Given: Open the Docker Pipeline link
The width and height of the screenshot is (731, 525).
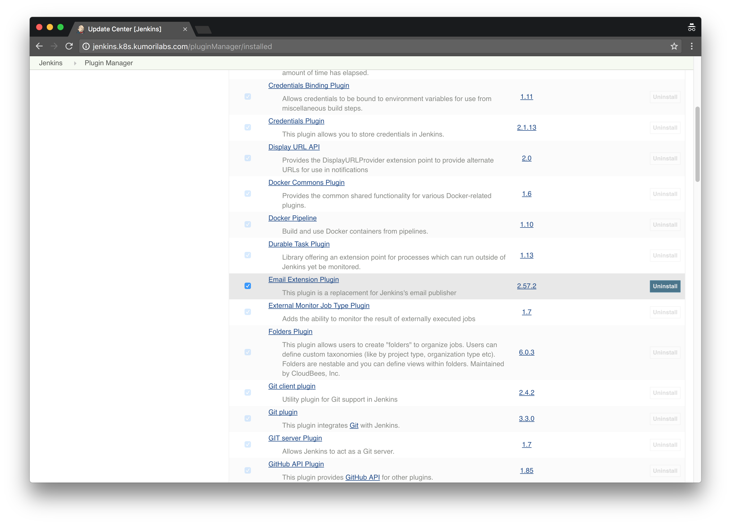Looking at the screenshot, I should [x=292, y=218].
